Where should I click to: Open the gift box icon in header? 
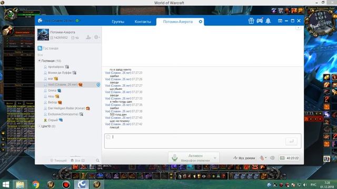coord(251,21)
